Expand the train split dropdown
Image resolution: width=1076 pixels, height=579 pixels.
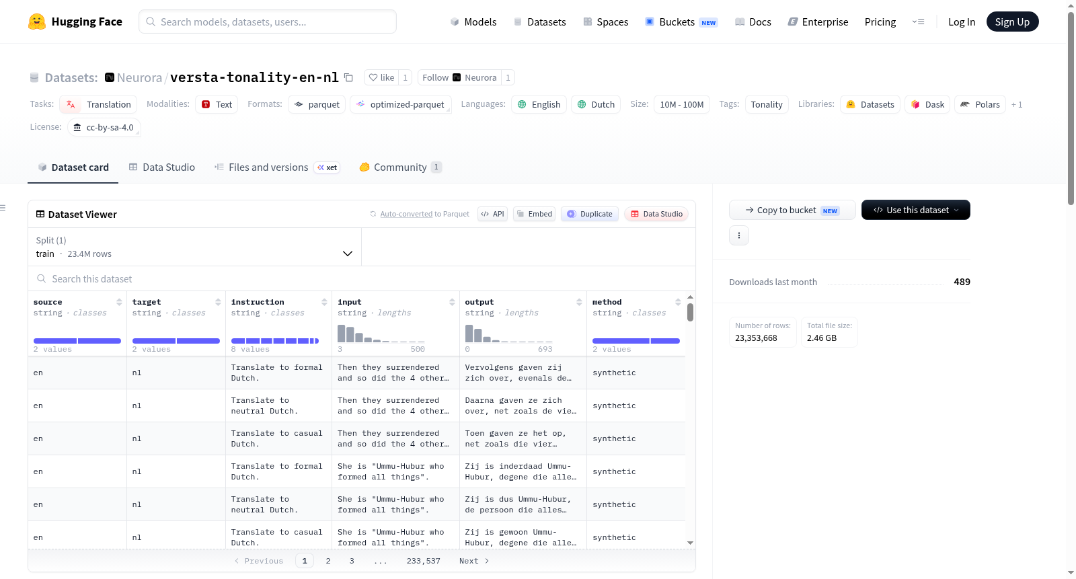click(195, 247)
